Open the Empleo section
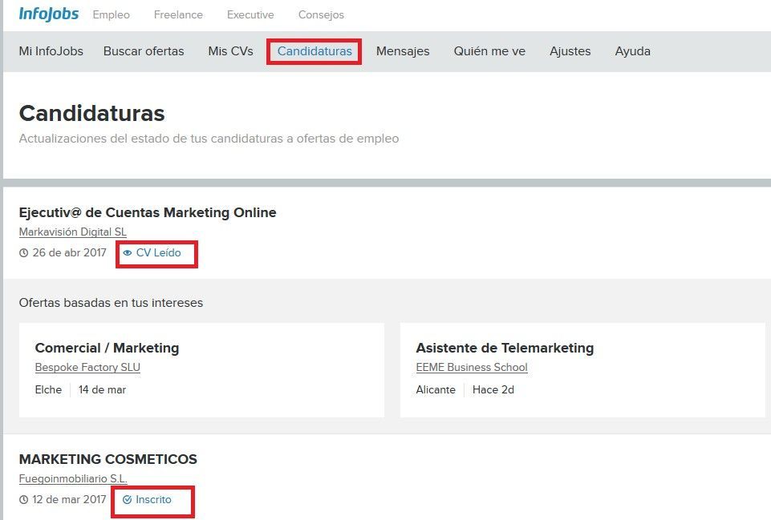This screenshot has width=771, height=520. 112,14
